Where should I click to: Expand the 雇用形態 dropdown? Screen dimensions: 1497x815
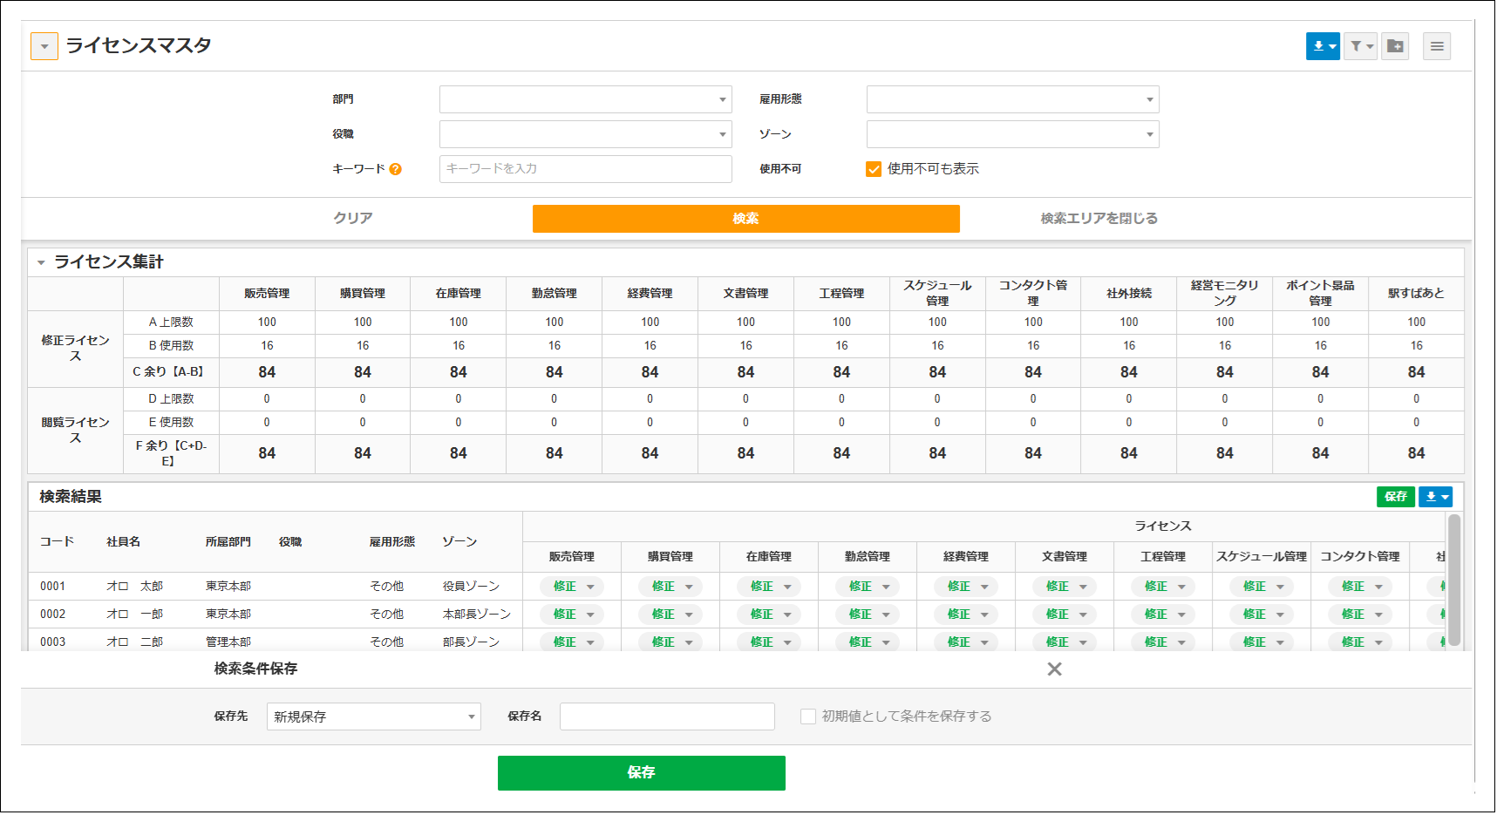(1012, 99)
